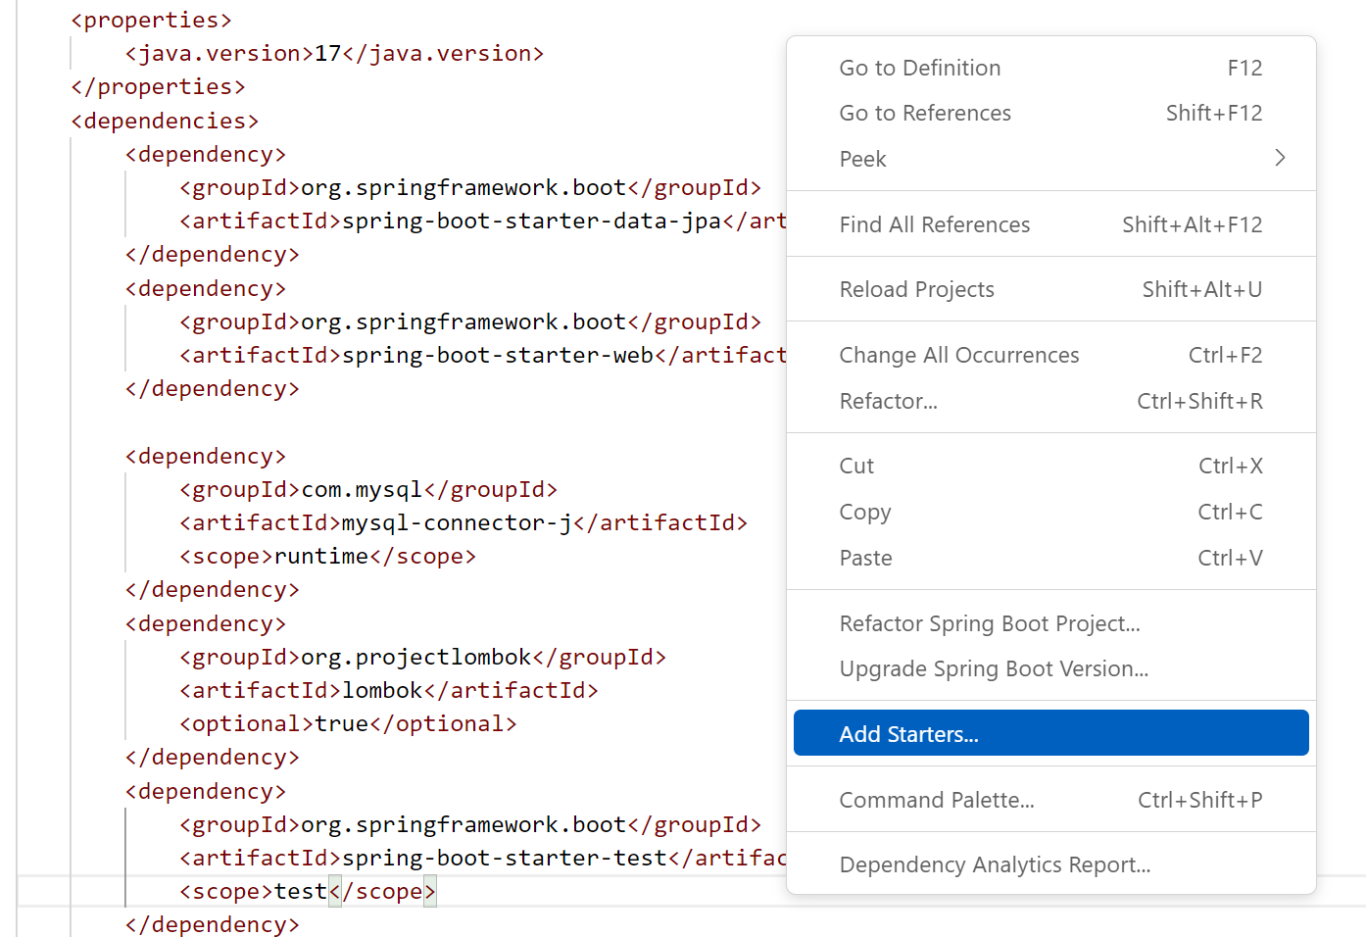Click Reload Projects in context menu
1366x937 pixels.
(x=916, y=289)
